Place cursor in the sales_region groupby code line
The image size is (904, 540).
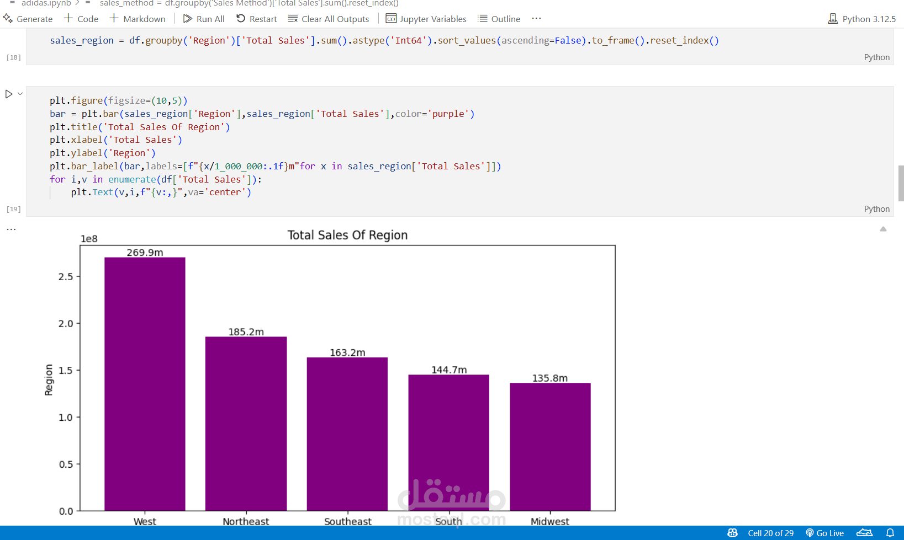pyautogui.click(x=384, y=41)
